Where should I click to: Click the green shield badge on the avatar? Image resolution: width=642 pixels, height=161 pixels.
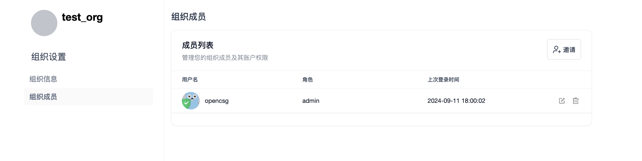point(186,103)
